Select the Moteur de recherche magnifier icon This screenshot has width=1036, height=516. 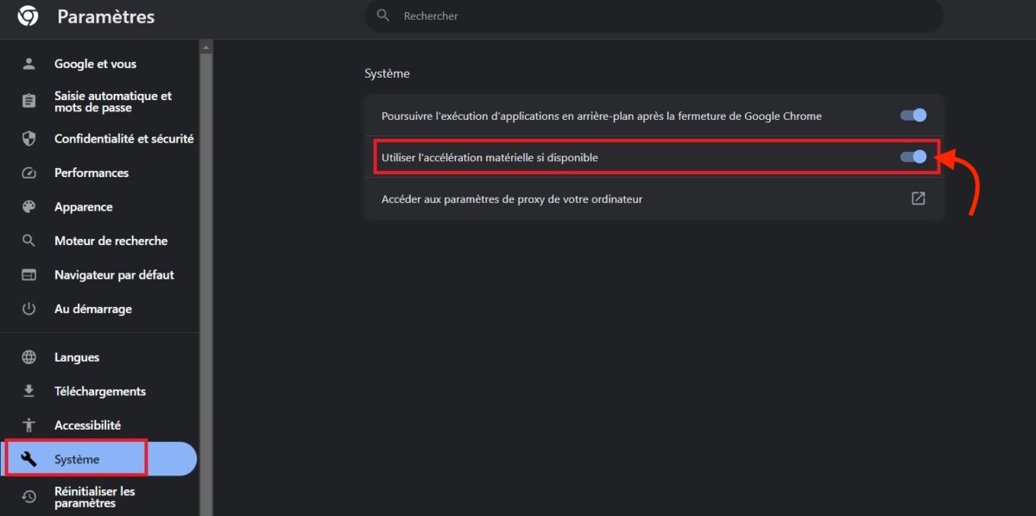click(28, 240)
